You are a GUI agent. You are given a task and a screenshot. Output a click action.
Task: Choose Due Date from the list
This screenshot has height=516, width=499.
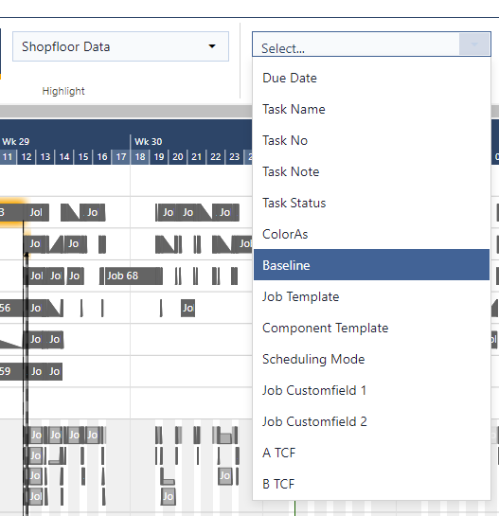tap(371, 78)
